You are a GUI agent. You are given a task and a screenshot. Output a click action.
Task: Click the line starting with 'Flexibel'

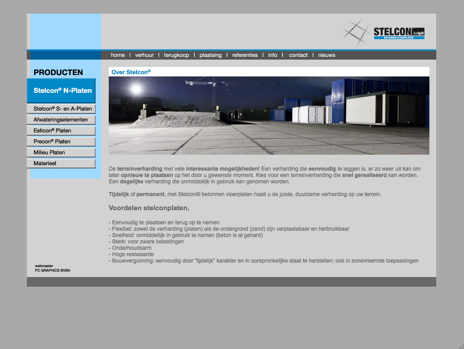click(x=229, y=229)
